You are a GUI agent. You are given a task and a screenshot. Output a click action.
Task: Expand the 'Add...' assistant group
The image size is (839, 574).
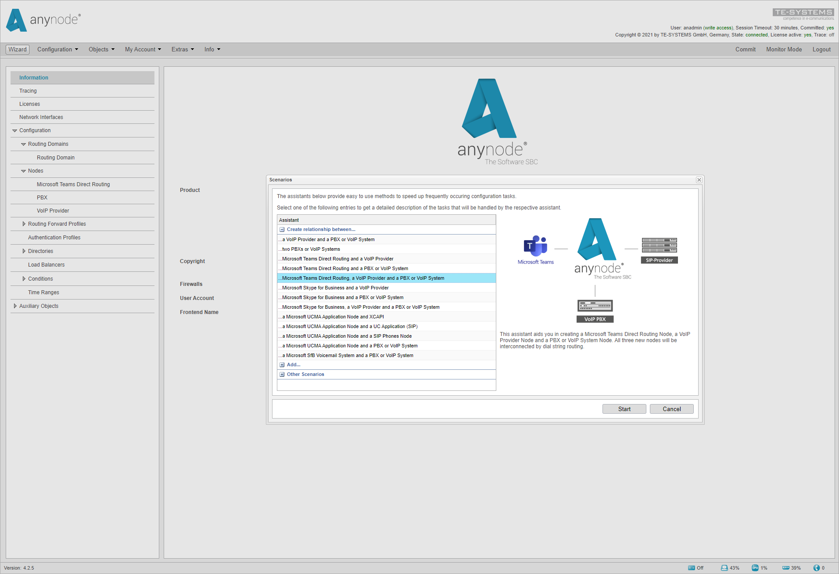(x=282, y=365)
